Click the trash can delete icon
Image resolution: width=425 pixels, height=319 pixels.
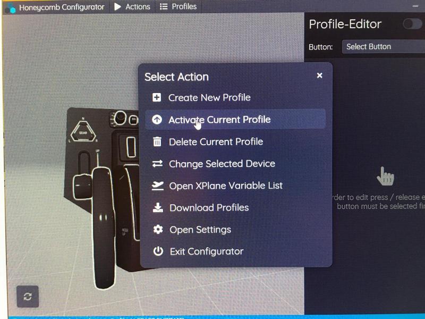coord(157,141)
